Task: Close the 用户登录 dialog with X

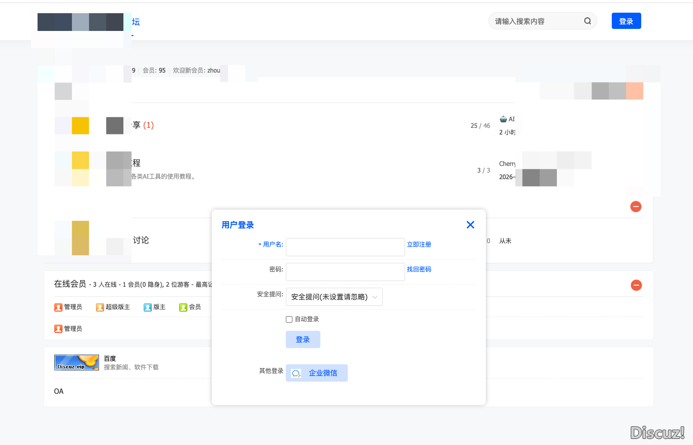Action: click(x=470, y=225)
